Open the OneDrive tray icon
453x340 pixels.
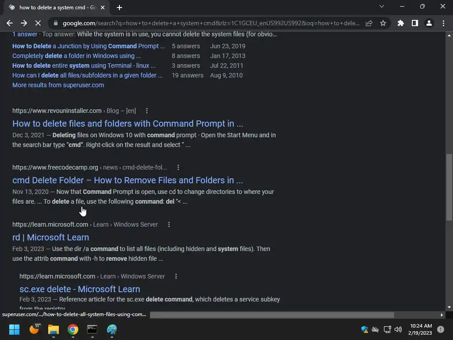click(x=375, y=329)
